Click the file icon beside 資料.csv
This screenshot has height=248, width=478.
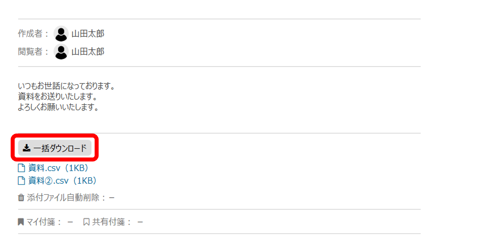pyautogui.click(x=21, y=168)
